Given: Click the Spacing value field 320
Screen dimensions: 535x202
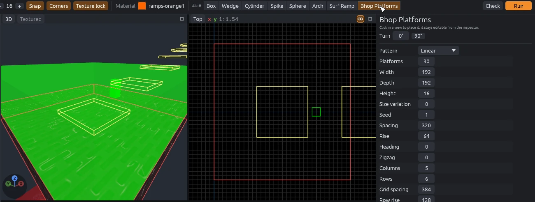Looking at the screenshot, I should coord(426,125).
